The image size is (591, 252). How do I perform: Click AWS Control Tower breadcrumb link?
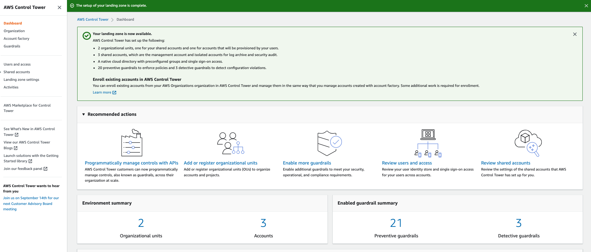tap(93, 19)
